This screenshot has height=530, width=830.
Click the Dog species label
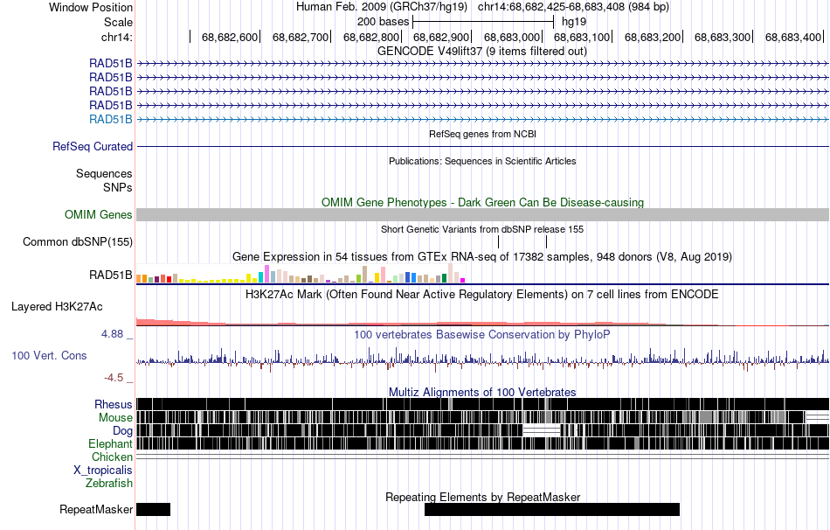(x=122, y=431)
